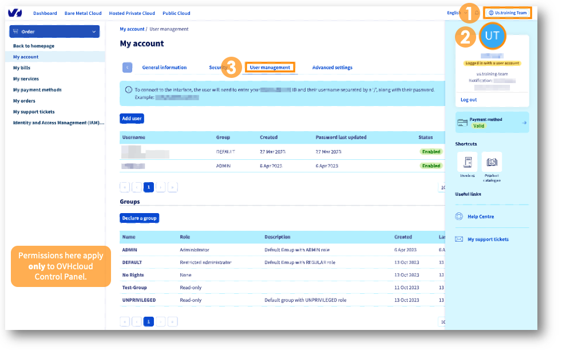The image size is (562, 350).
Task: Select page 1 in users table pagination
Action: tap(149, 187)
